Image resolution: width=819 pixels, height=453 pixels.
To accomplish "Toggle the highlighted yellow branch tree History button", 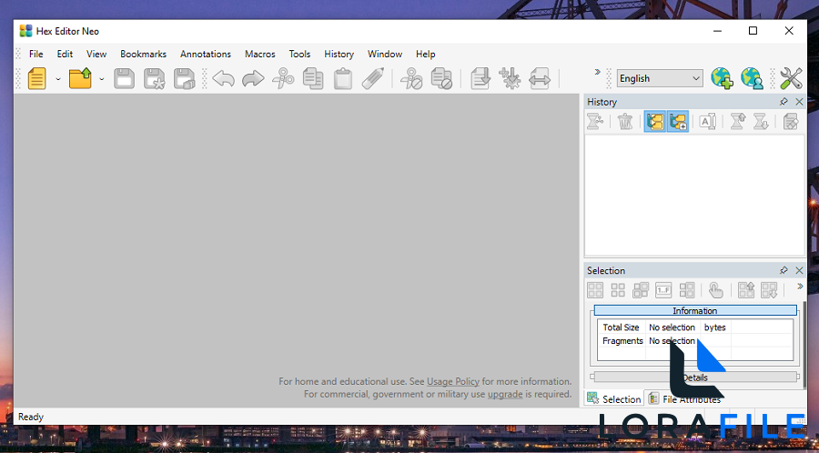I will (x=655, y=122).
